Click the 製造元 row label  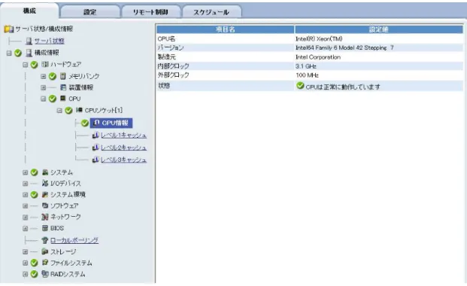point(166,57)
